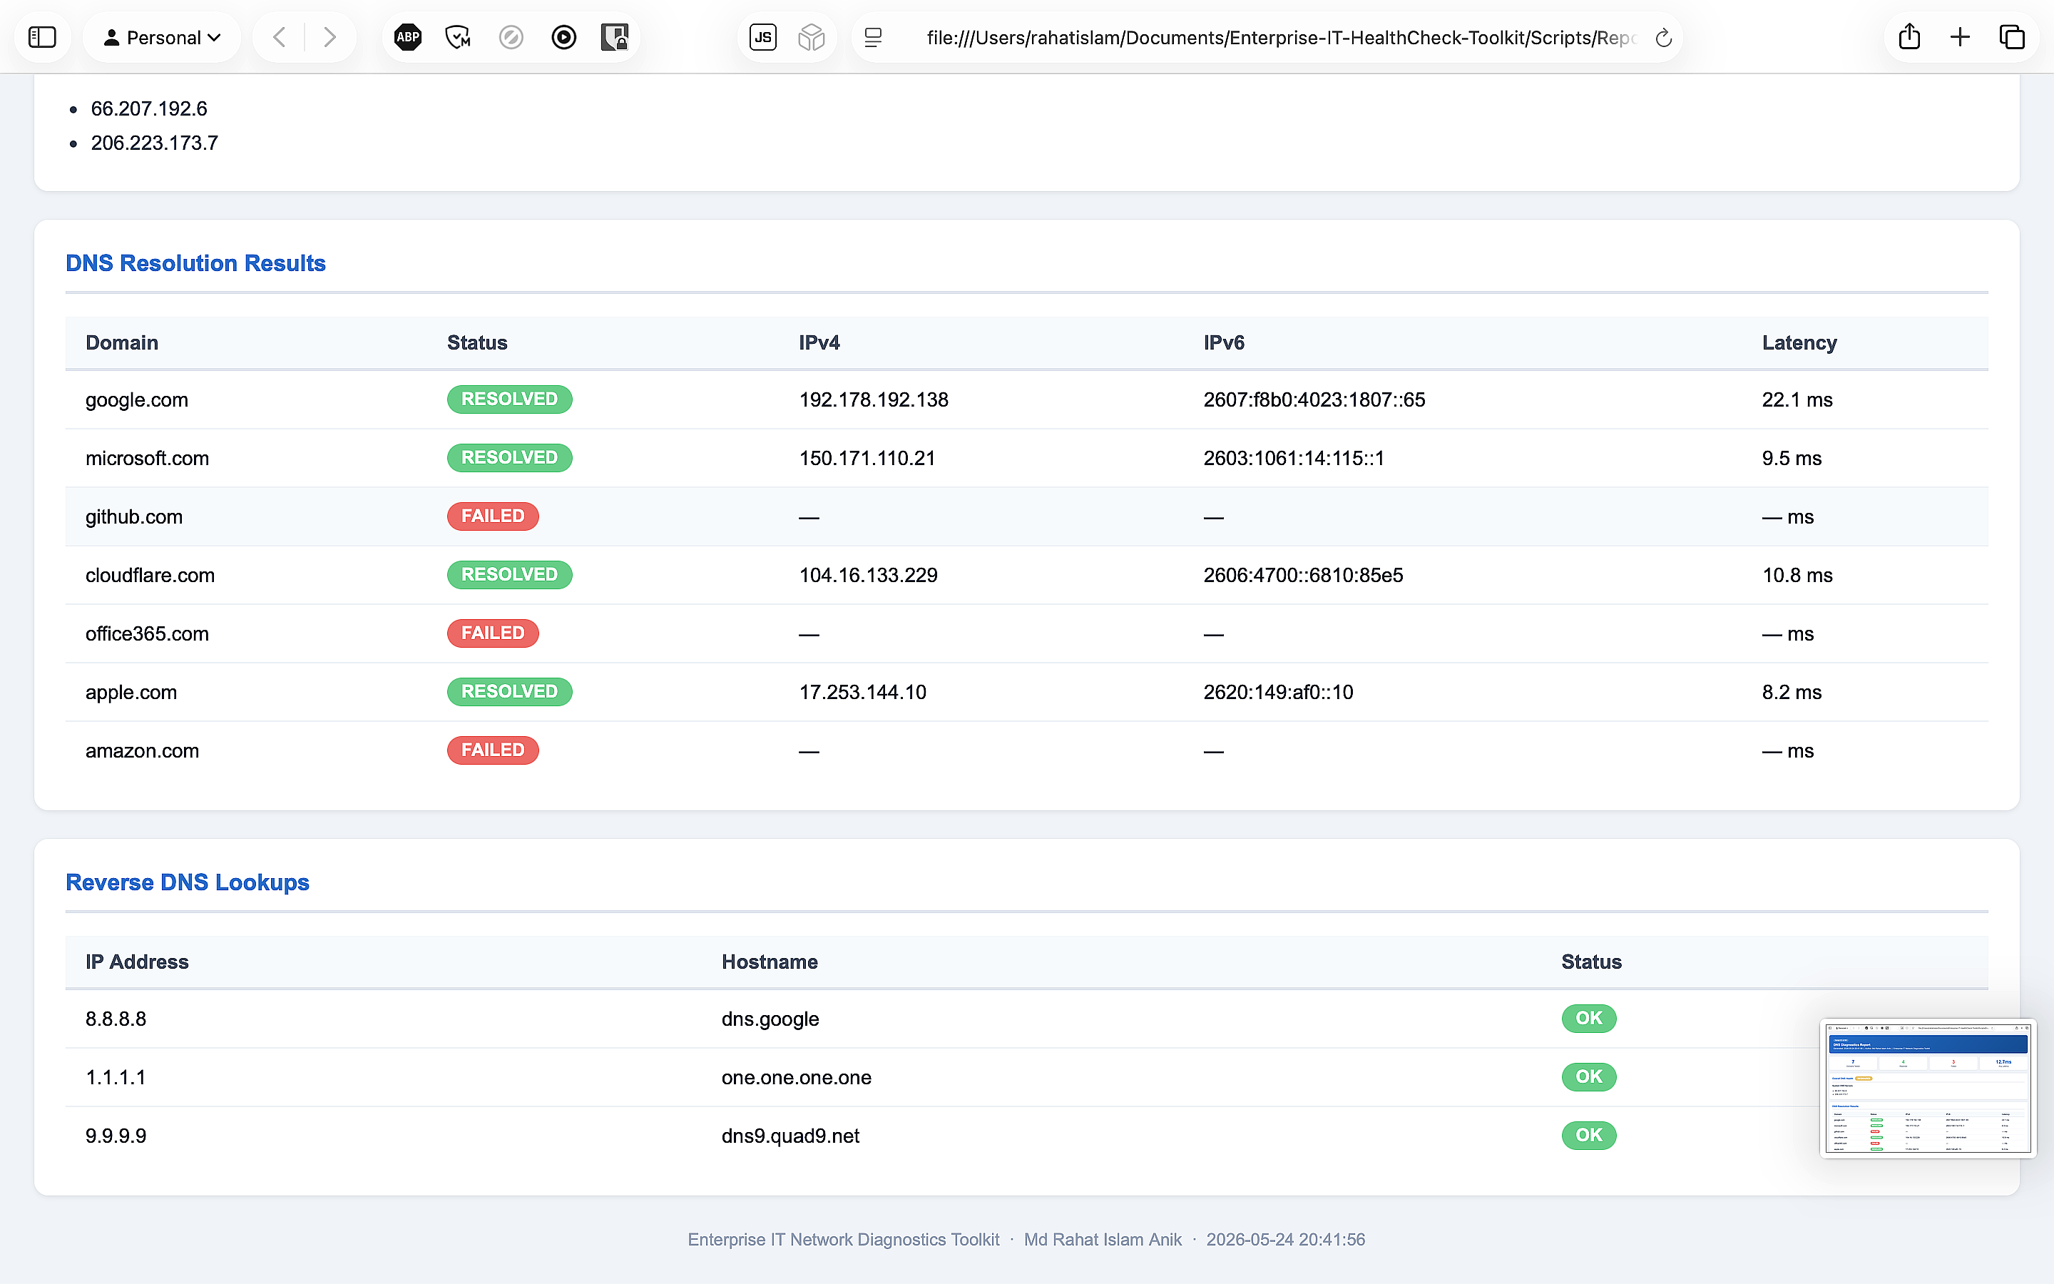Image resolution: width=2054 pixels, height=1284 pixels.
Task: Click the footer timestamp 2026-05-24 20:41:56
Action: click(x=1285, y=1240)
